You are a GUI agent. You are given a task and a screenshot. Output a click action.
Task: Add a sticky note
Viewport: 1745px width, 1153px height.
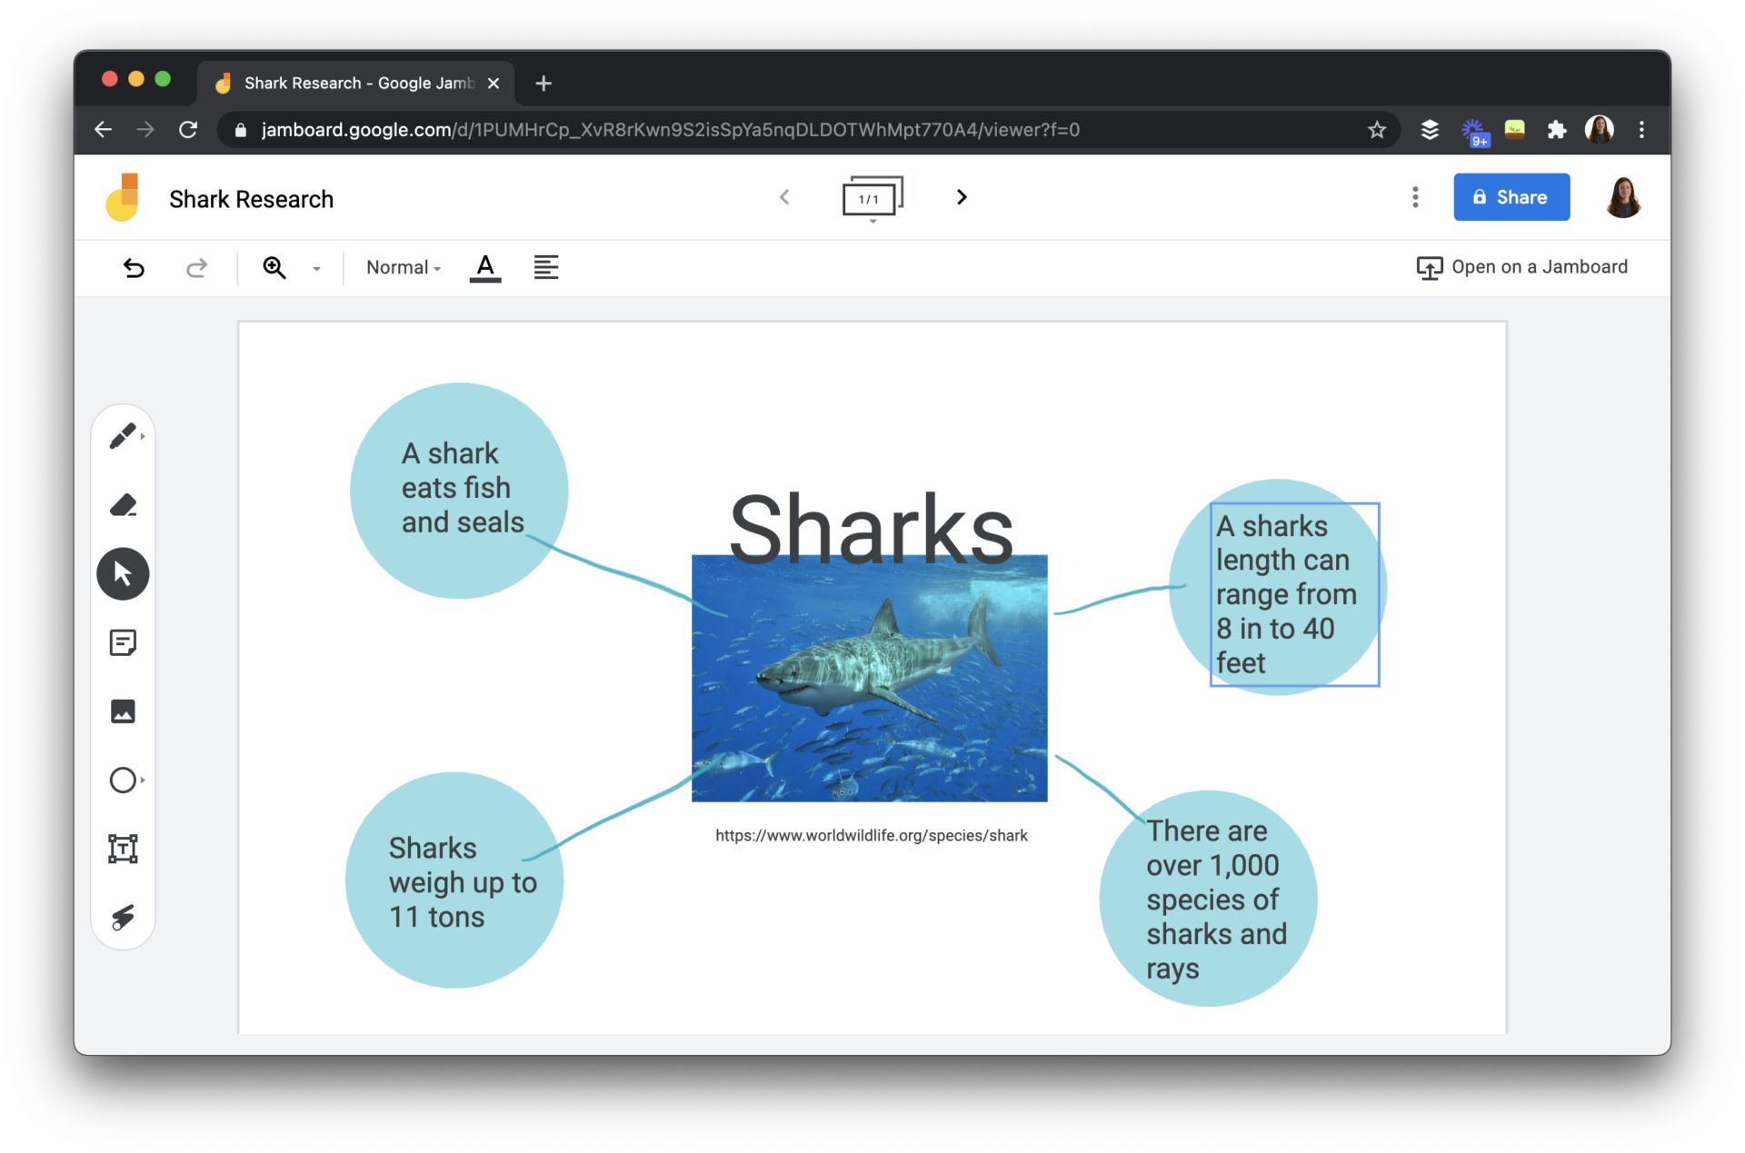[x=123, y=642]
